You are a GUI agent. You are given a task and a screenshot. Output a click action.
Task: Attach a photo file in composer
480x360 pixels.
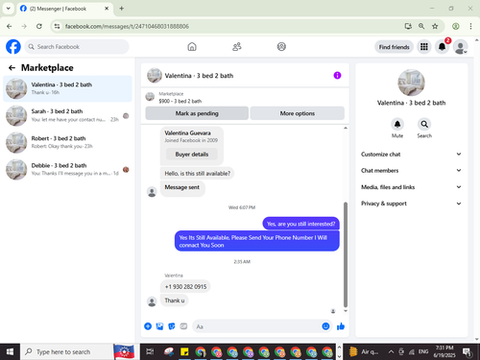(x=159, y=326)
